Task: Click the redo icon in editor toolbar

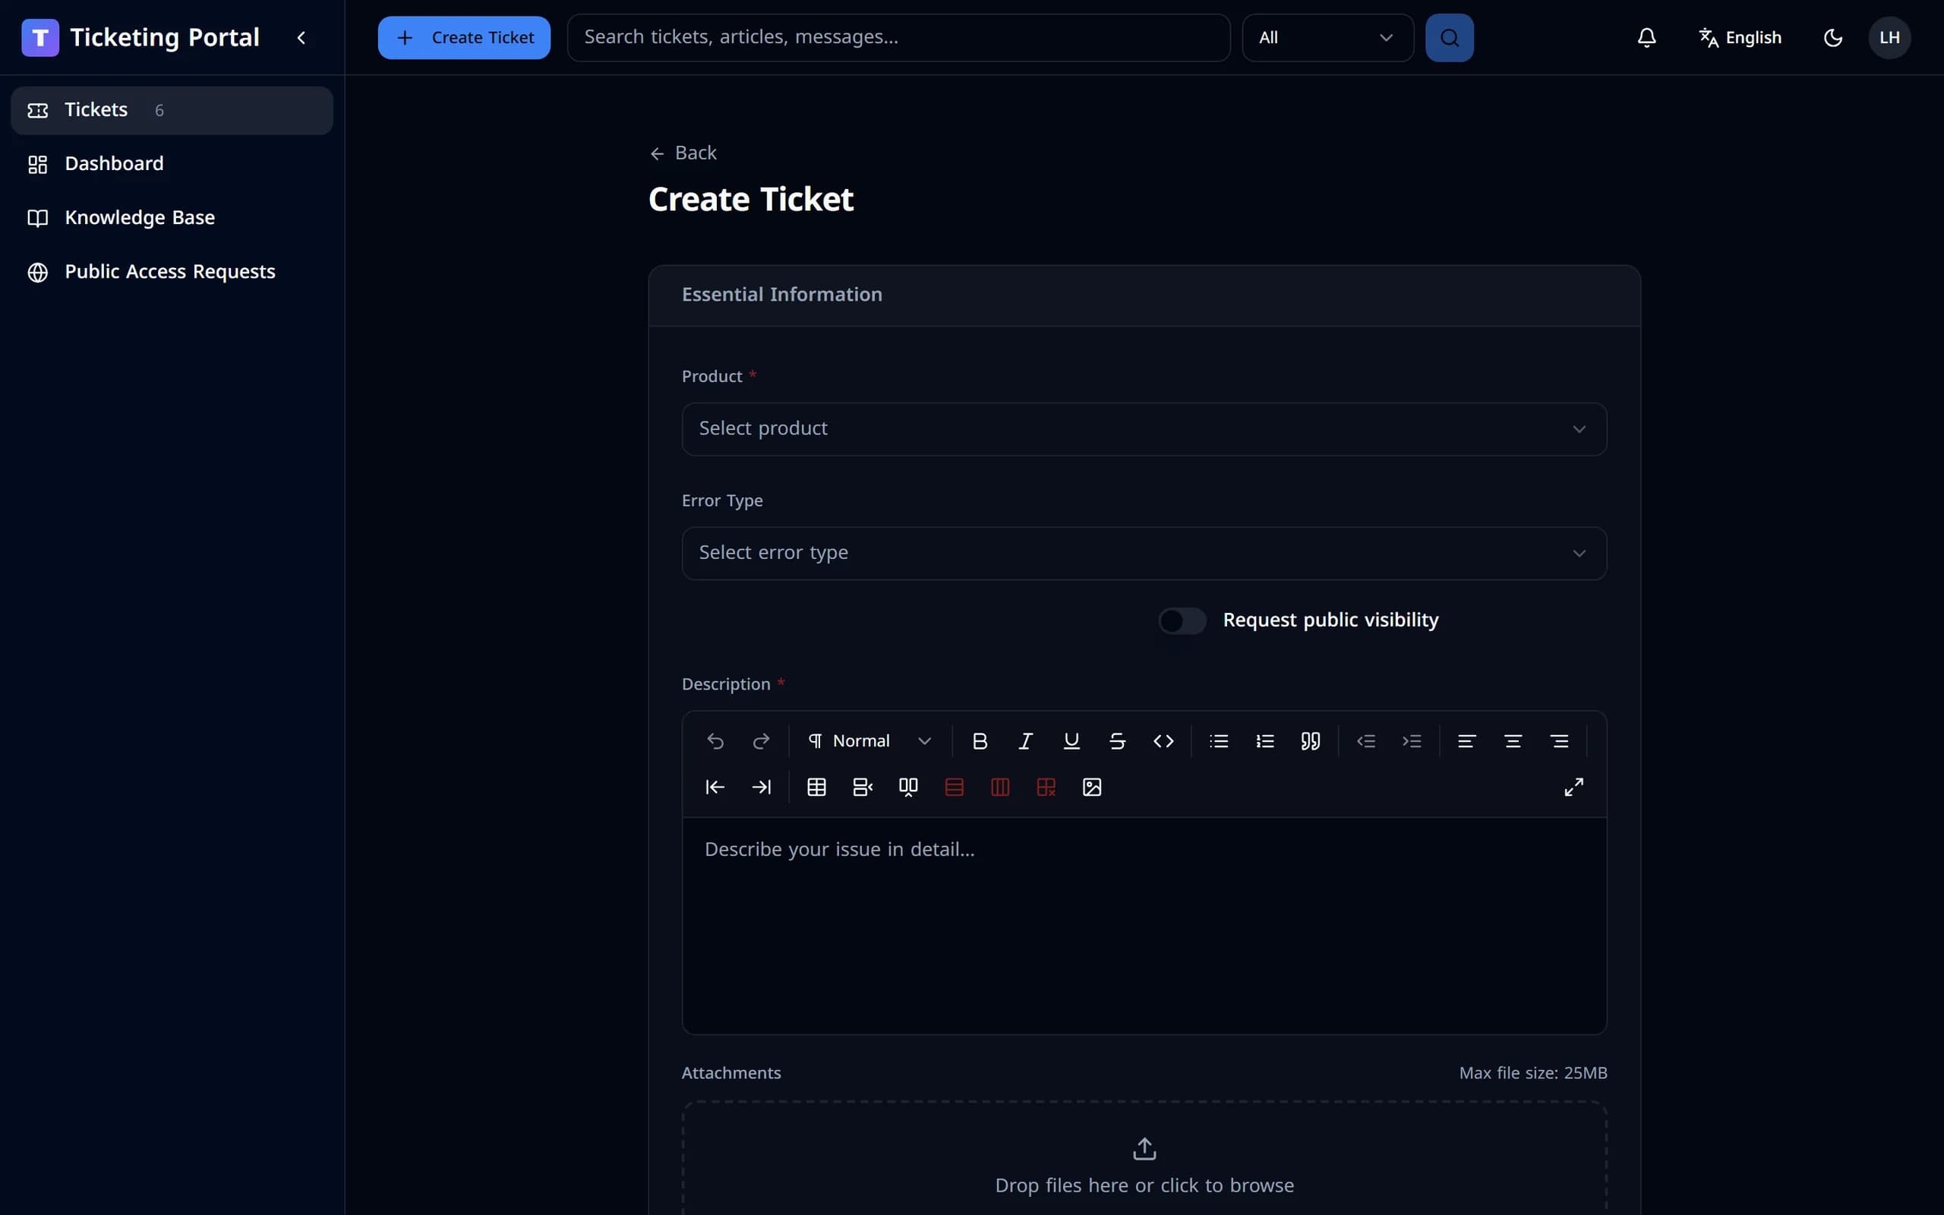Action: click(x=761, y=741)
